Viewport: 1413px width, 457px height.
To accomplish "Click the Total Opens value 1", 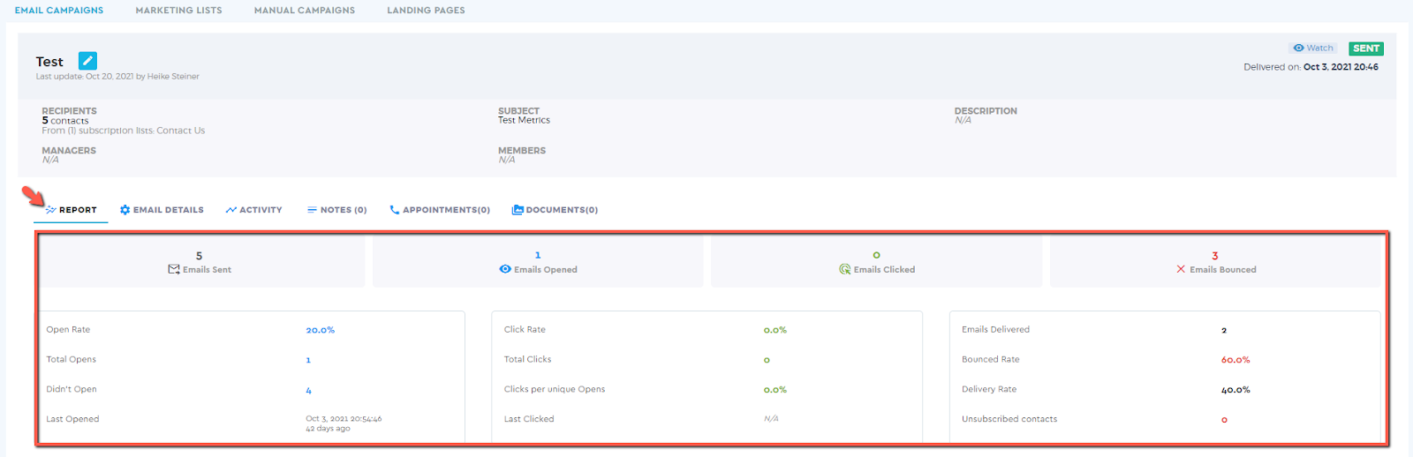I will 308,360.
